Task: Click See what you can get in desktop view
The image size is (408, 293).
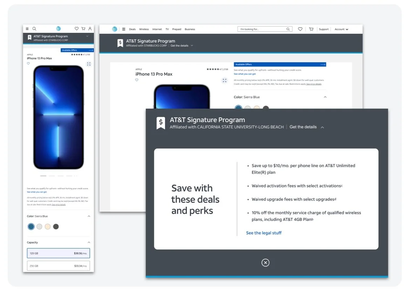Action: click(x=245, y=74)
